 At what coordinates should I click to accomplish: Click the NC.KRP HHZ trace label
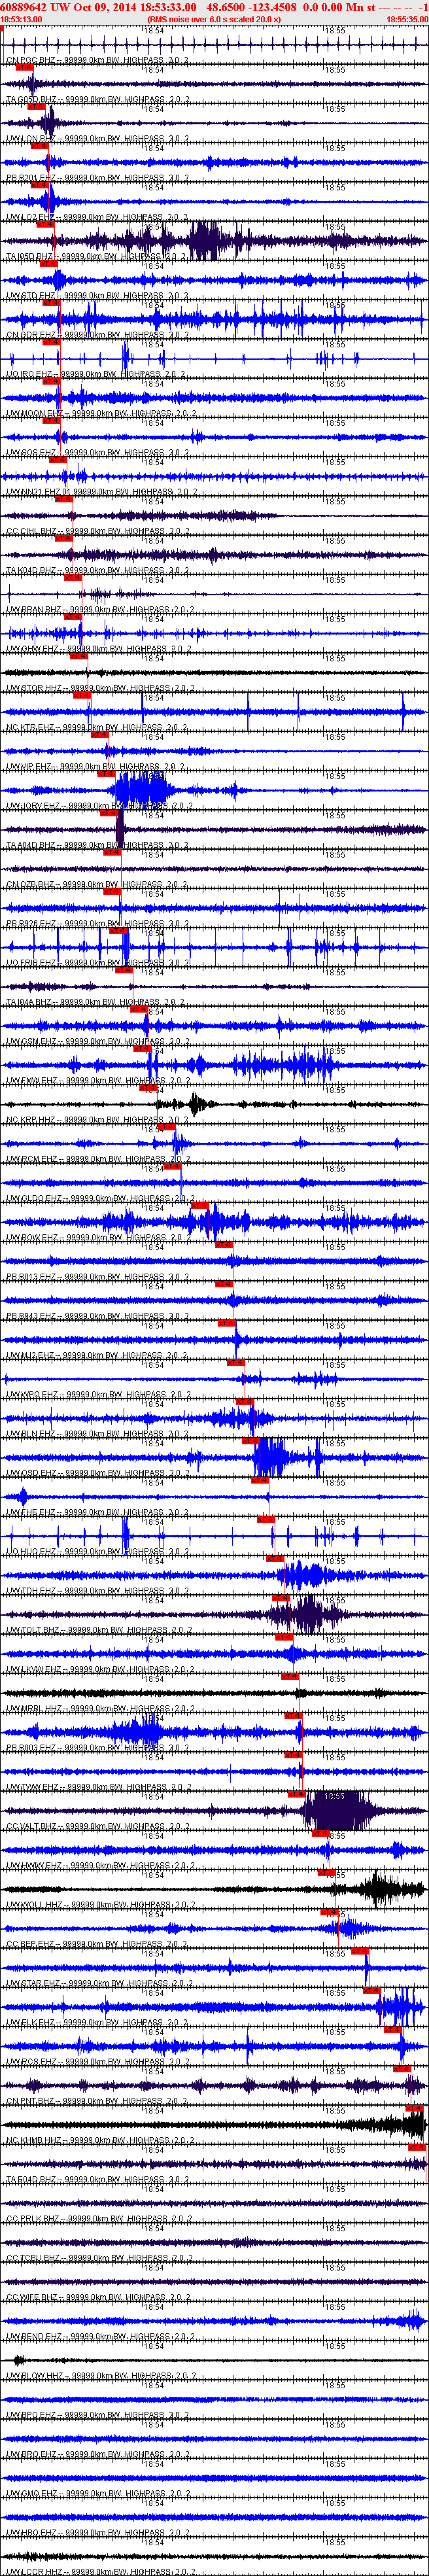[98, 1119]
